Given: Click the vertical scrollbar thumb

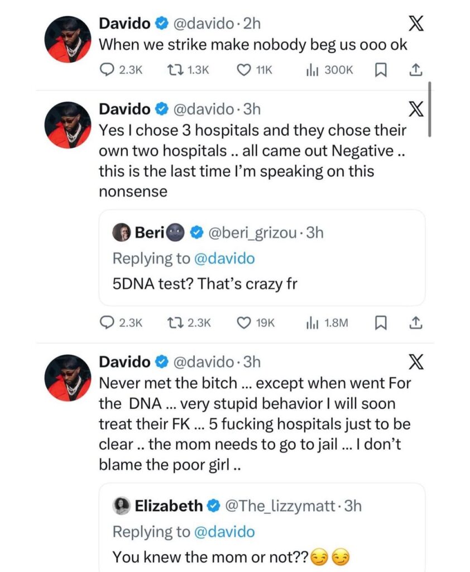Looking at the screenshot, I should point(430,109).
